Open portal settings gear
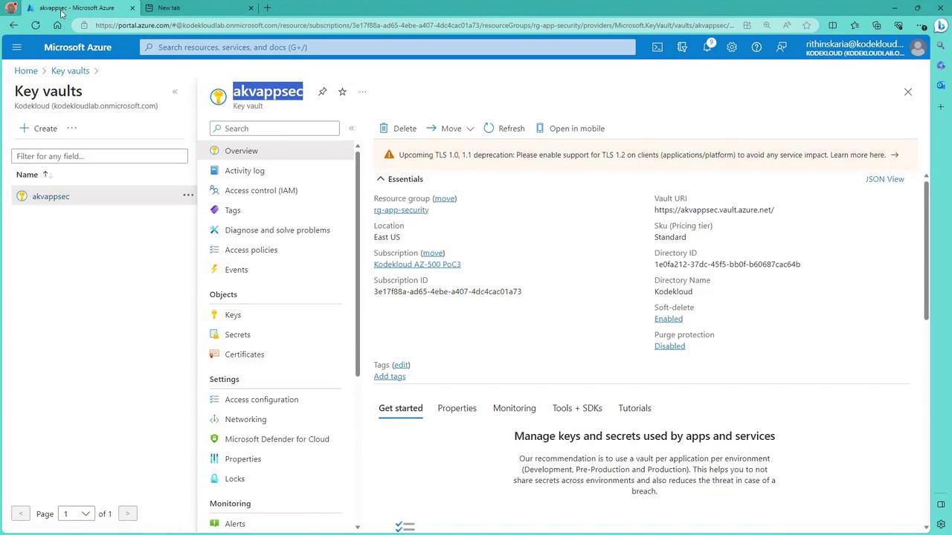The image size is (952, 535). pos(732,47)
